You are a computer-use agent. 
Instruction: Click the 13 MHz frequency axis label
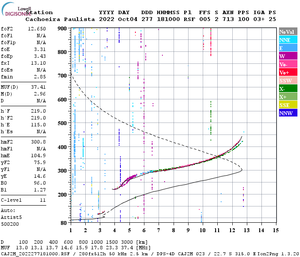coord(246,230)
